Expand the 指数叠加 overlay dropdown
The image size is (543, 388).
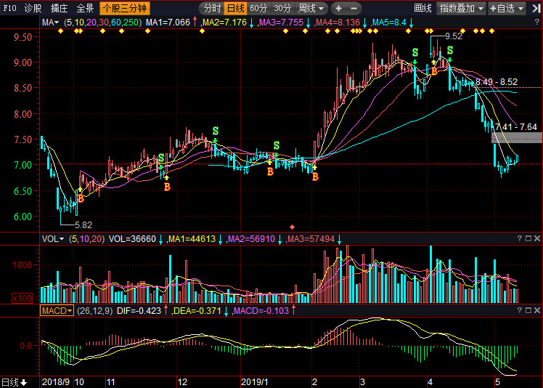(461, 9)
